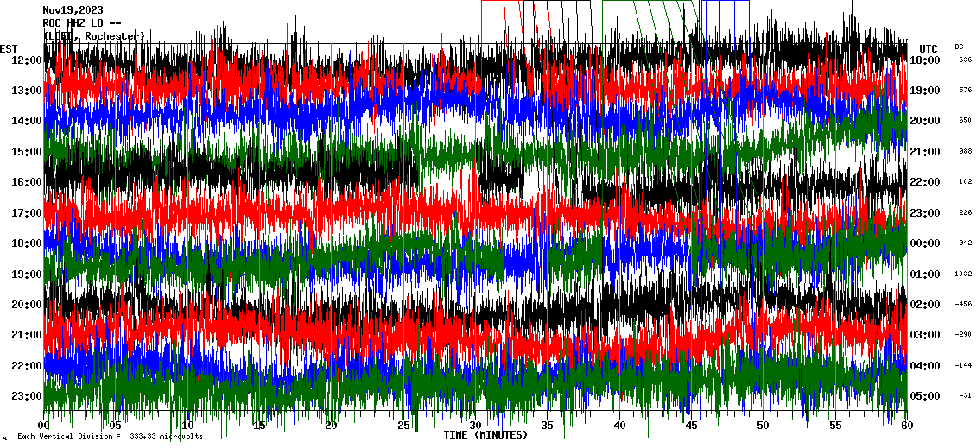The image size is (976, 448).
Task: Click the Nov19,2023 date header
Action: click(73, 10)
